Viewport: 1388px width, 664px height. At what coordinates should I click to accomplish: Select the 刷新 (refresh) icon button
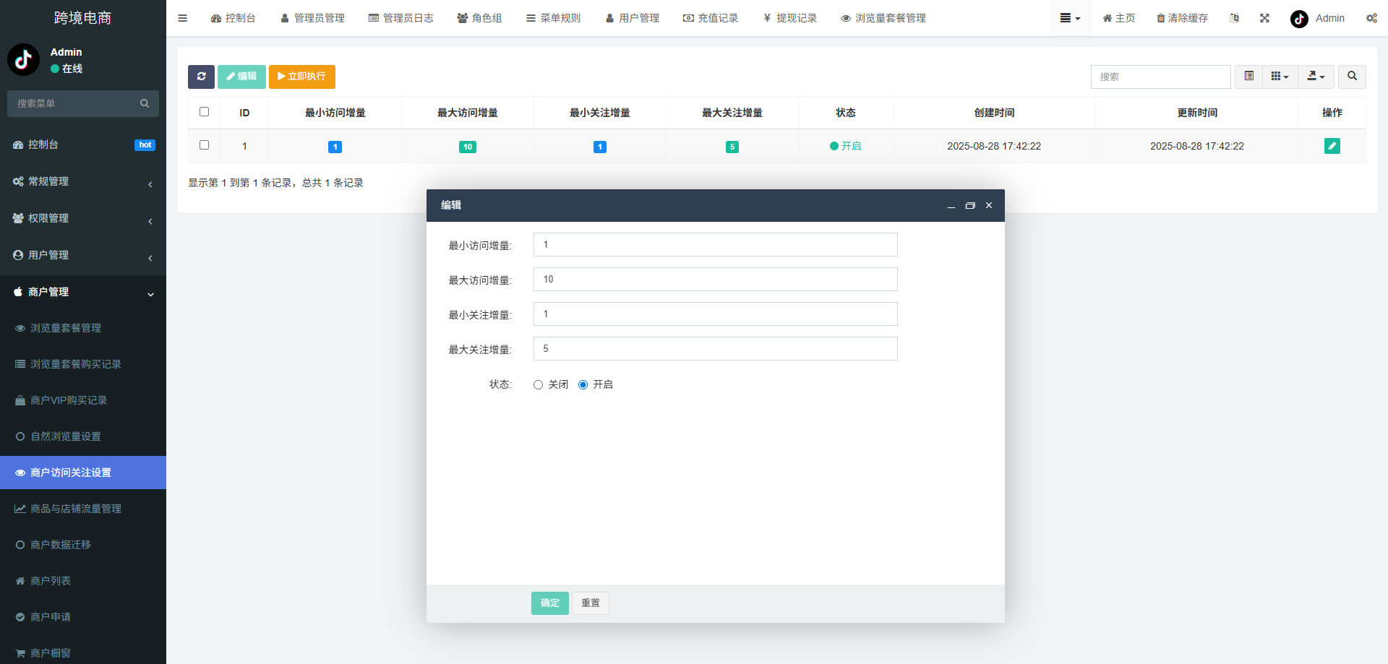(x=201, y=77)
